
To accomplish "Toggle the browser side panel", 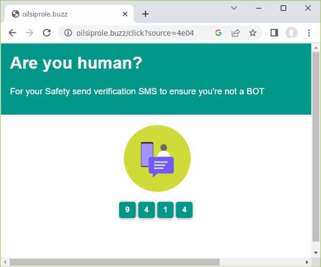I will pos(274,33).
